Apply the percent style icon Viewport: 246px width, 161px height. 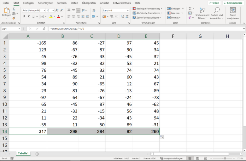pyautogui.click(x=112, y=17)
